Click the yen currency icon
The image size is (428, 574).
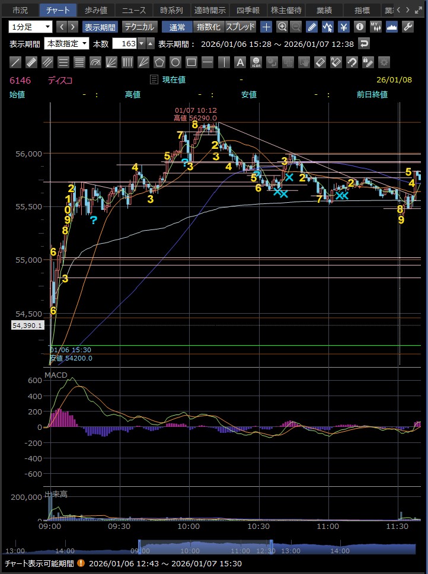click(x=343, y=27)
